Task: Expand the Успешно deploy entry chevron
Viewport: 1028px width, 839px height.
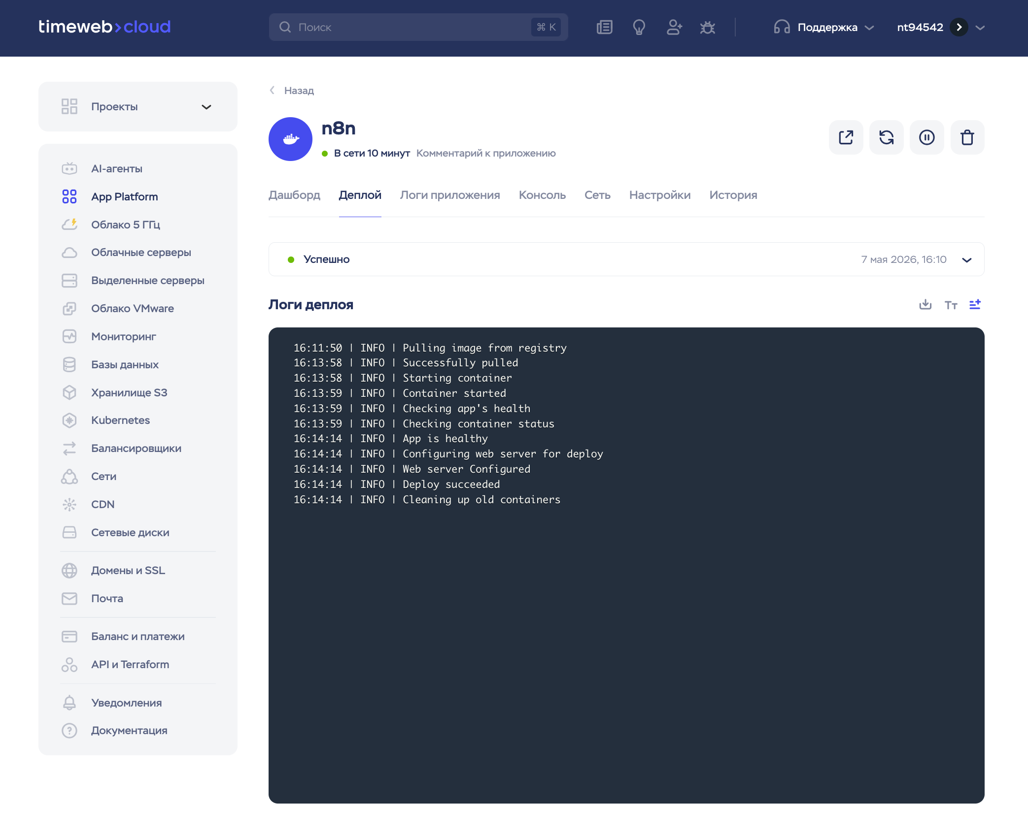Action: 966,260
